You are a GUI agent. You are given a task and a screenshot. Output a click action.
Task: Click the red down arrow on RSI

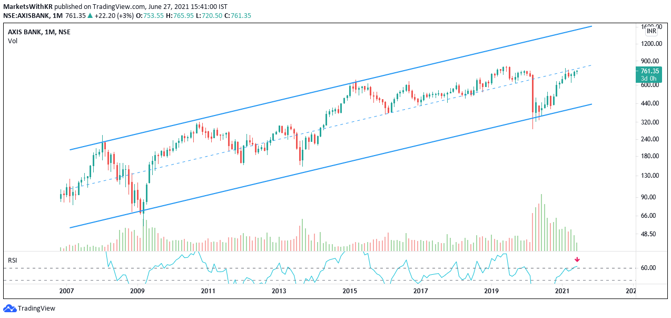pyautogui.click(x=577, y=259)
